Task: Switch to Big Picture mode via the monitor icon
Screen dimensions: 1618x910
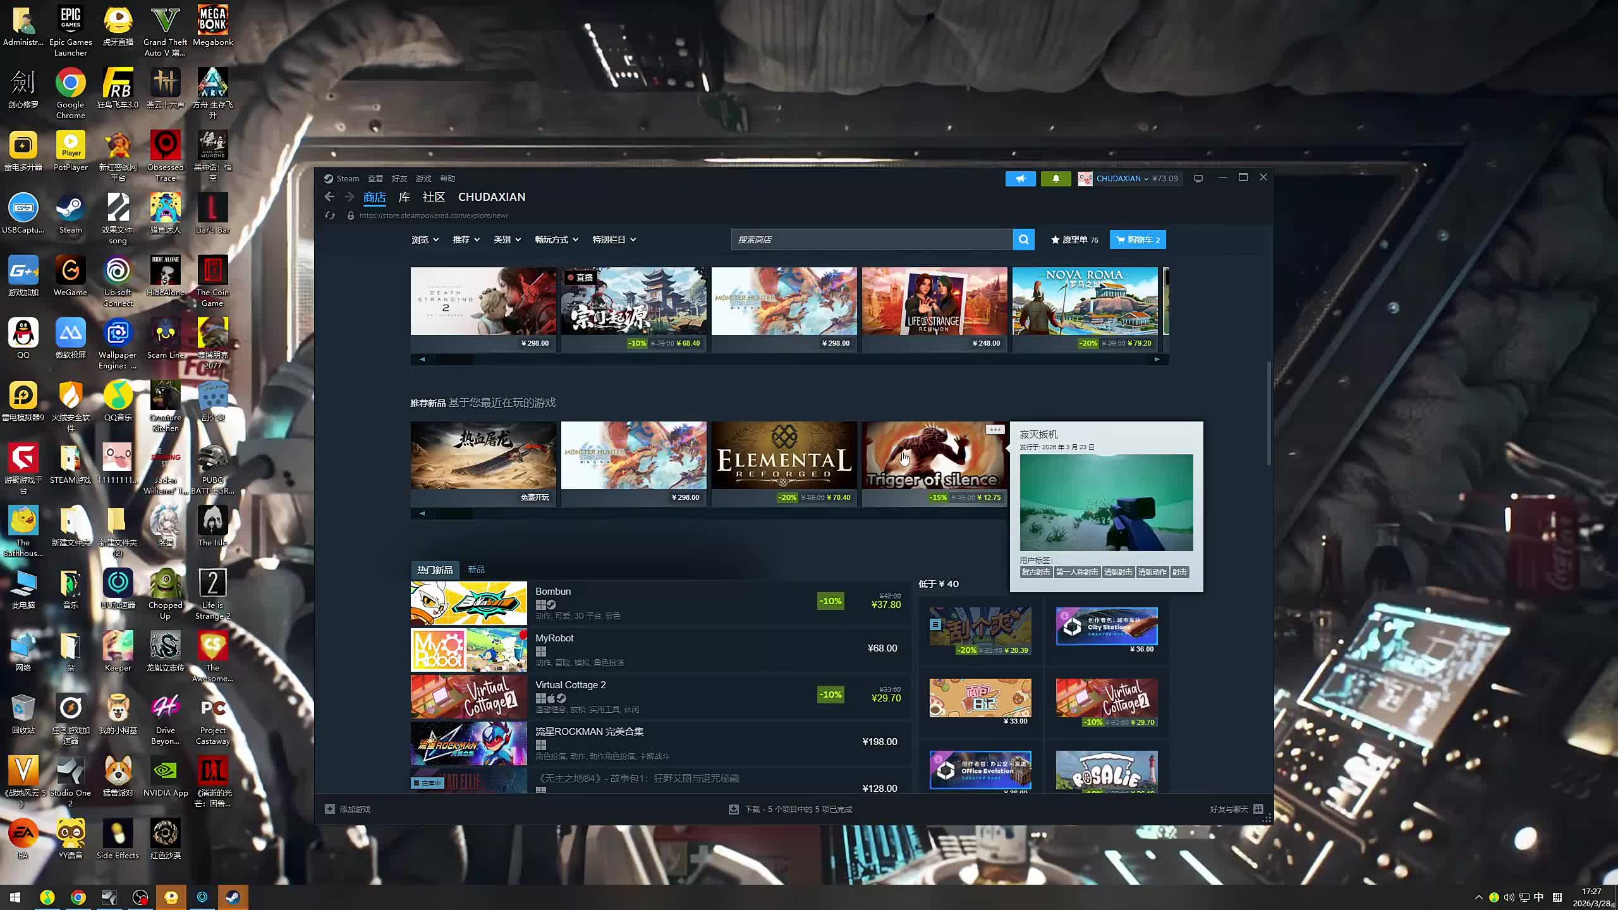Action: (1198, 179)
